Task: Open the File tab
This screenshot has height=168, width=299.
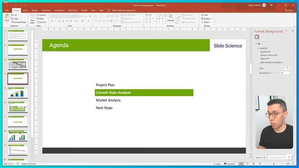Action: [7, 10]
